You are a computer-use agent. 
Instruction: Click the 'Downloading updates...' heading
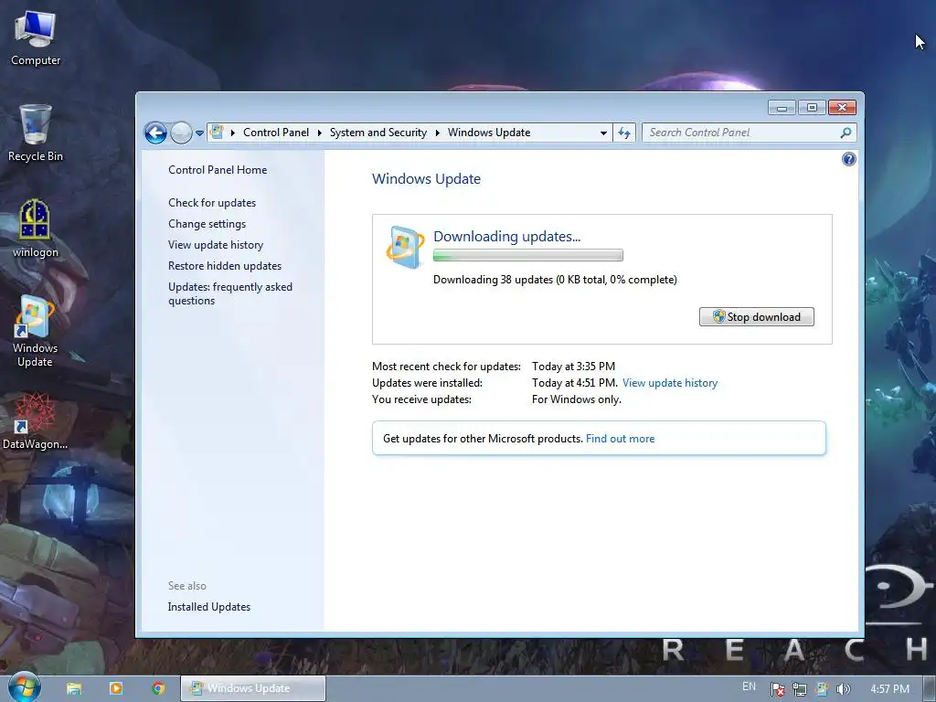[506, 237]
